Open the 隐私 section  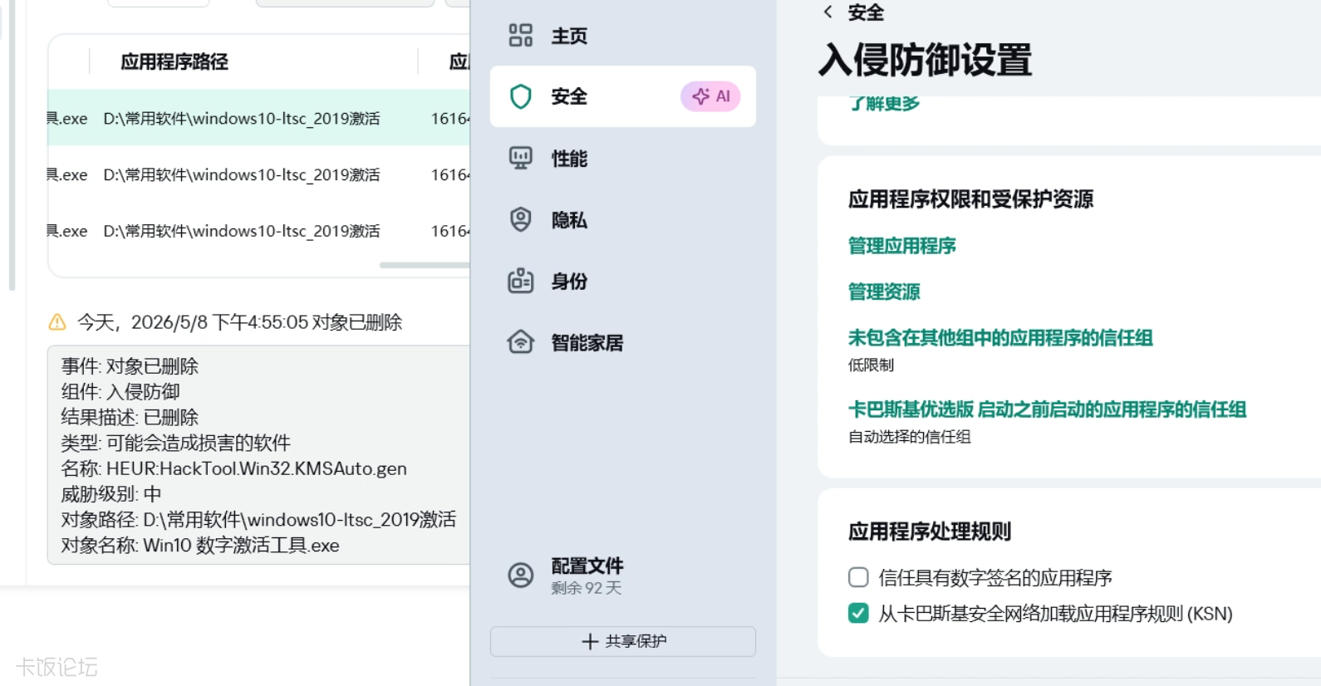click(623, 219)
